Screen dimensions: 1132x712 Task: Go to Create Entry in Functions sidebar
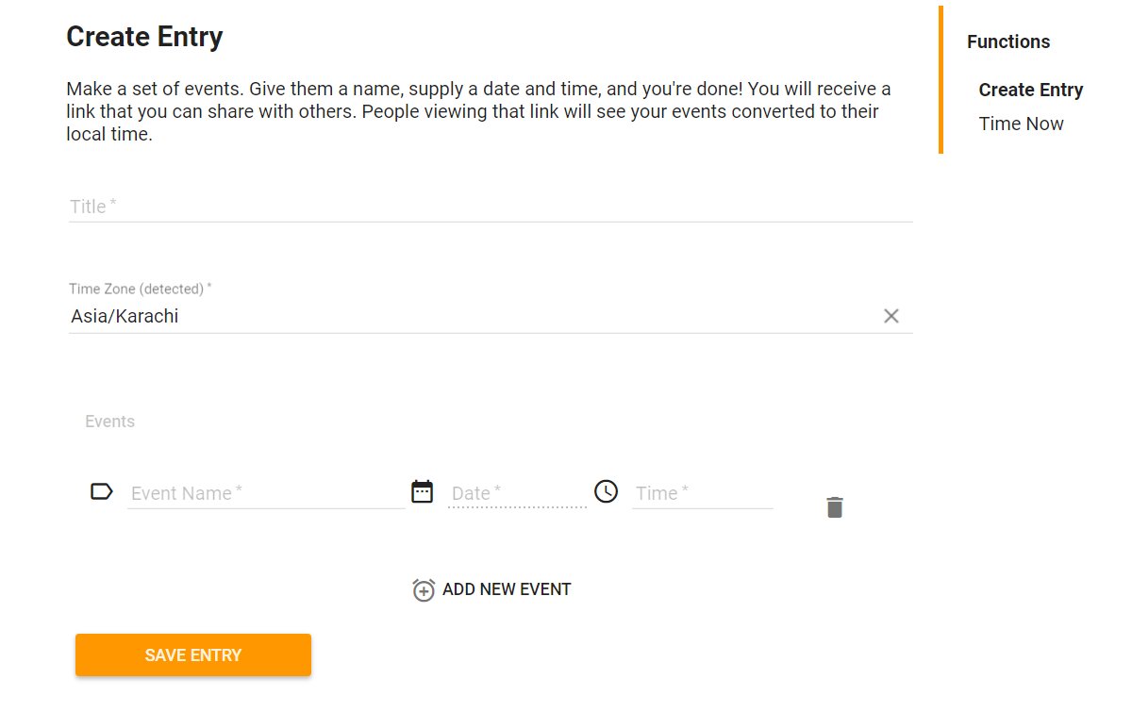point(1030,90)
